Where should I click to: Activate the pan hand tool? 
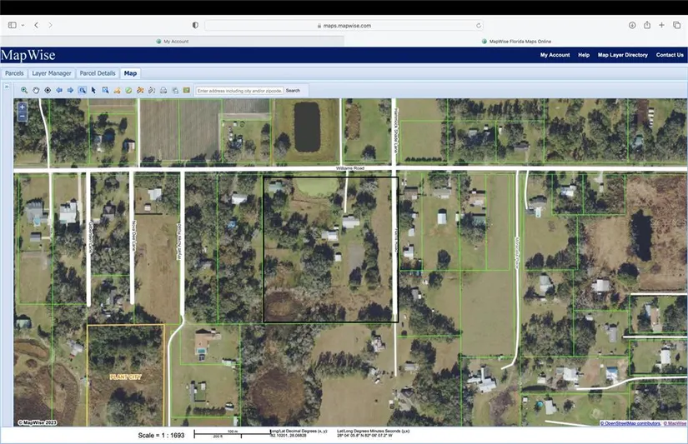point(36,90)
